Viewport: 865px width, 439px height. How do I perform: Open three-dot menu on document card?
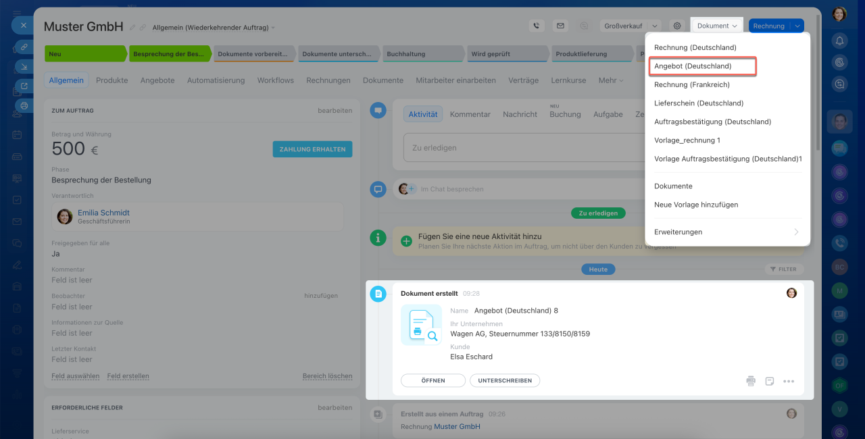coord(789,381)
